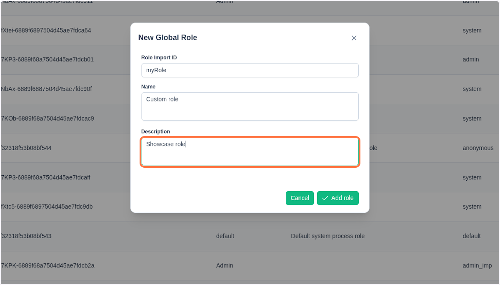The image size is (500, 285).
Task: Click the Description label
Action: pyautogui.click(x=155, y=131)
